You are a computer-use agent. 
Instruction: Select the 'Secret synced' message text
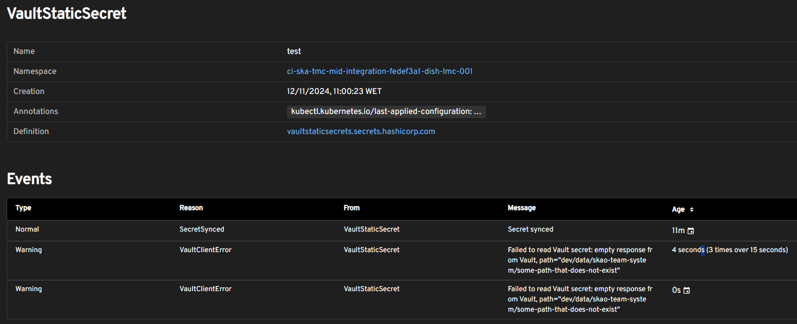pos(530,230)
